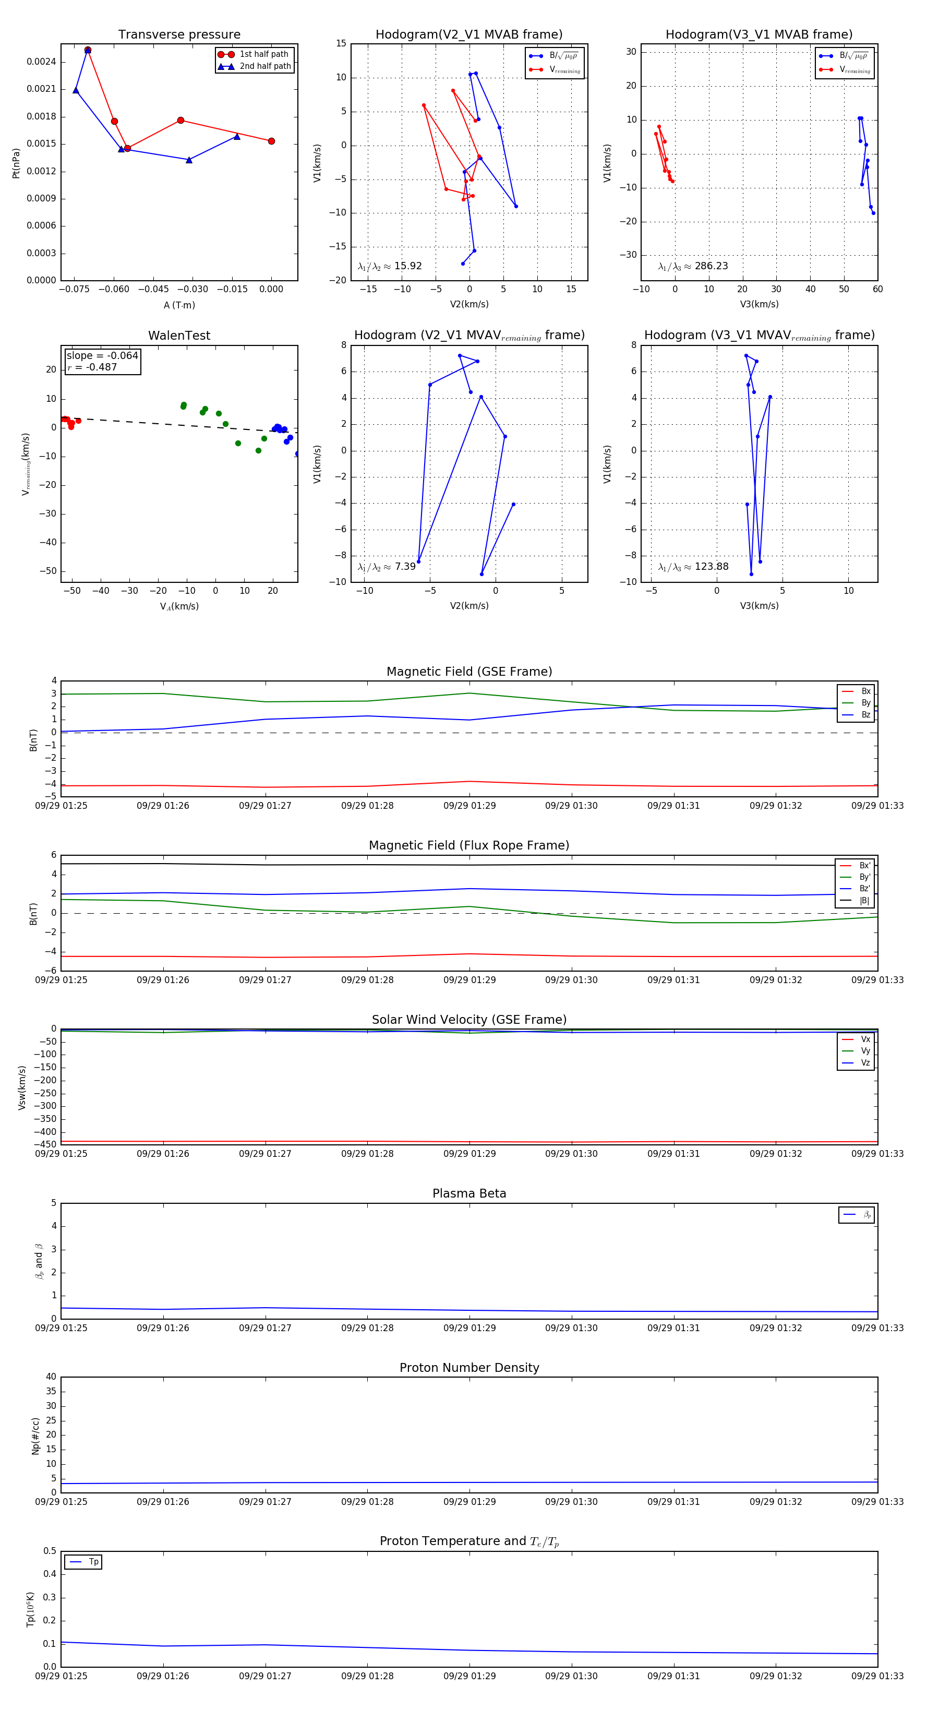Image resolution: width=939 pixels, height=1722 pixels.
Task: Click the "Plasma Beta" panel title
Action: coord(469,1193)
